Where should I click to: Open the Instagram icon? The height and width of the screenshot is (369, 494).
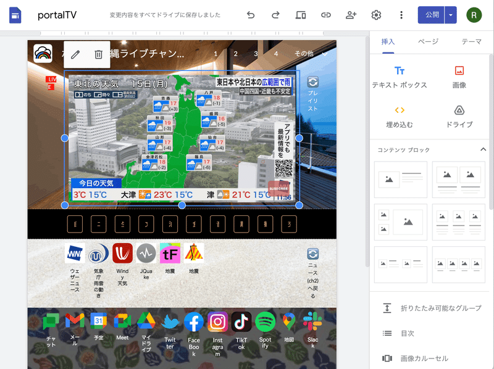click(218, 321)
